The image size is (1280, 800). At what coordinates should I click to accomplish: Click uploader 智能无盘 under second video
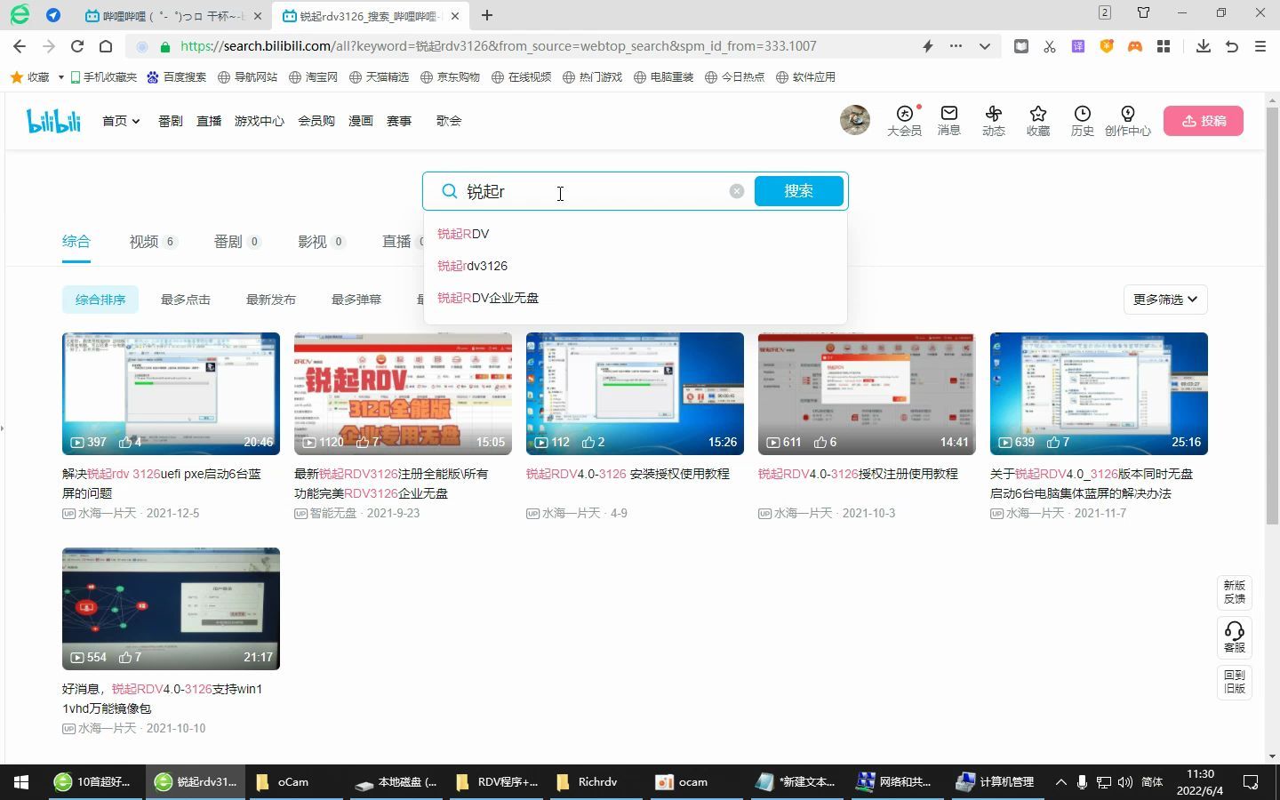[x=332, y=513]
